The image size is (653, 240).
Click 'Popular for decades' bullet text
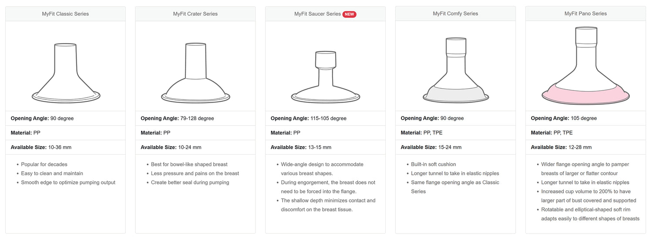(x=44, y=164)
